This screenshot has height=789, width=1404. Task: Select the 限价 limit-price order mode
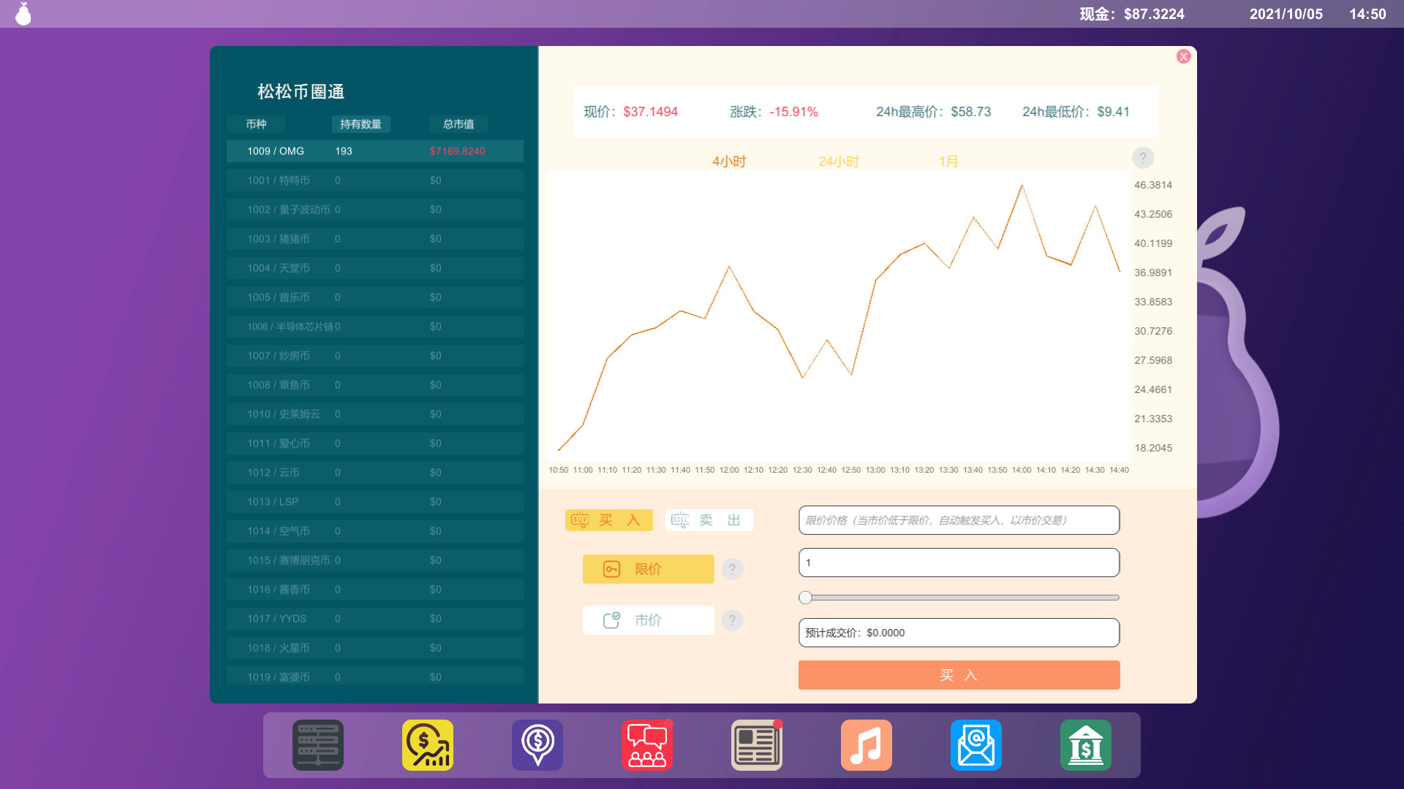[647, 568]
